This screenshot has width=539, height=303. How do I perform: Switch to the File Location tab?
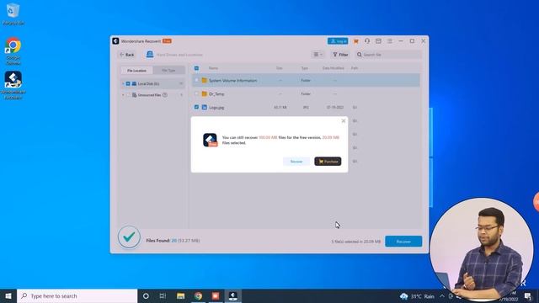[136, 71]
